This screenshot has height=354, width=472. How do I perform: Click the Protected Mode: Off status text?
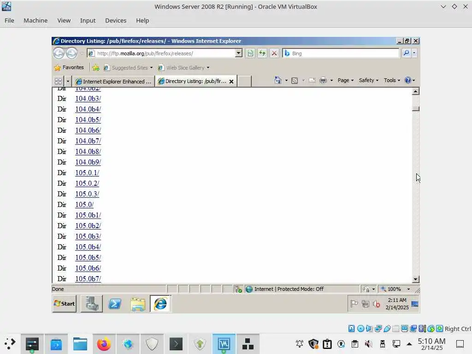coord(300,289)
